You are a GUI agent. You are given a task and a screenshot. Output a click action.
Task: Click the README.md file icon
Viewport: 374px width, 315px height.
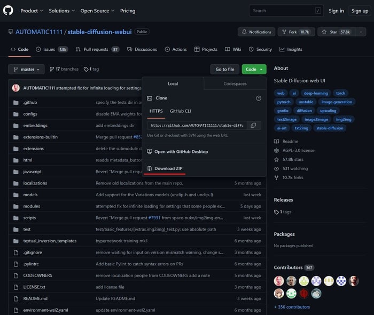point(16,298)
